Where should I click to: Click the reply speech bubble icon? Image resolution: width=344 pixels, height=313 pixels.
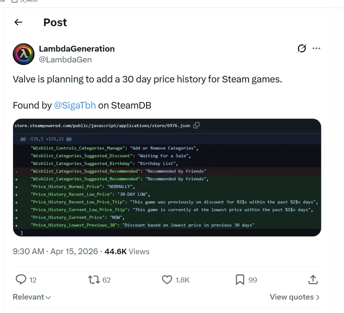[21, 280]
